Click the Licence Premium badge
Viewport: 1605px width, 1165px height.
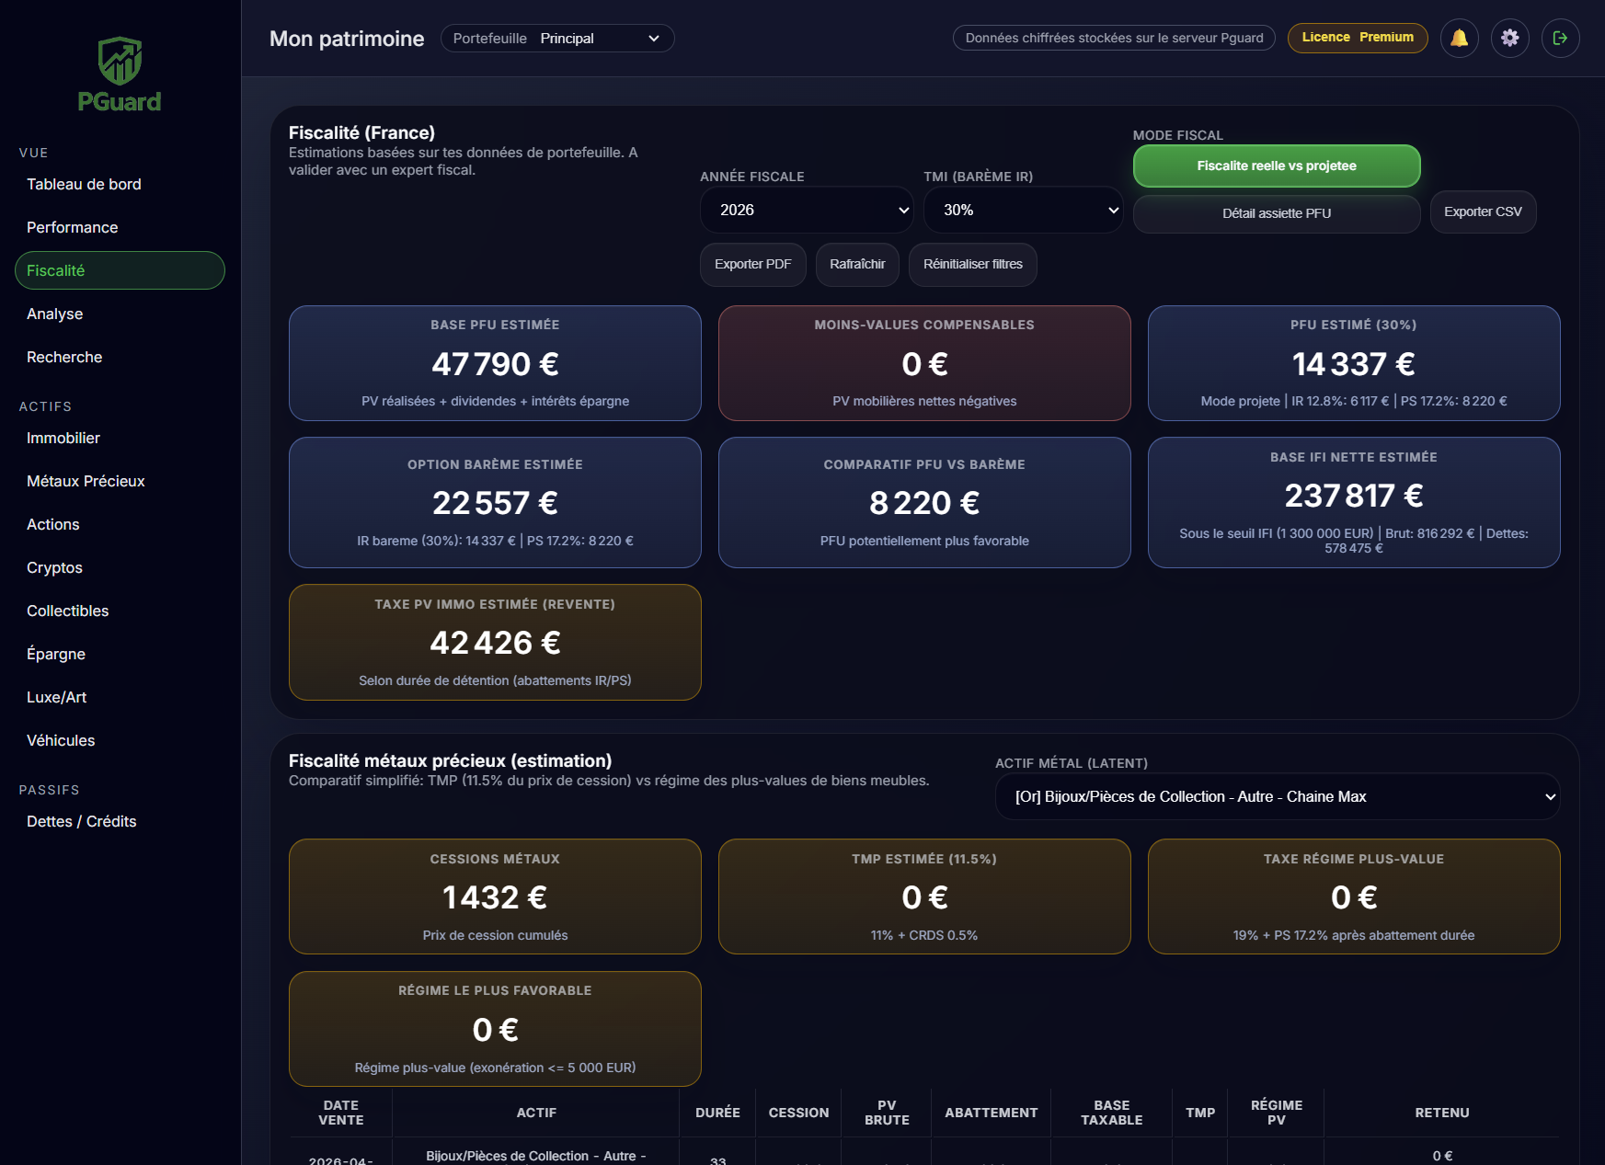click(x=1358, y=38)
